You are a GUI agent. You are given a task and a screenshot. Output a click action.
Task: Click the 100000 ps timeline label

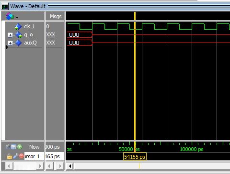(x=192, y=149)
